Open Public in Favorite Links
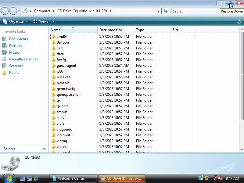 pos(14,73)
